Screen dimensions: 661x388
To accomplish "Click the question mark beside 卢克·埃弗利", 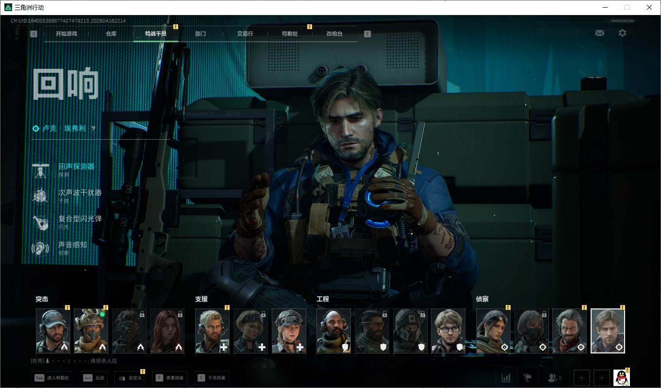I will 93,129.
